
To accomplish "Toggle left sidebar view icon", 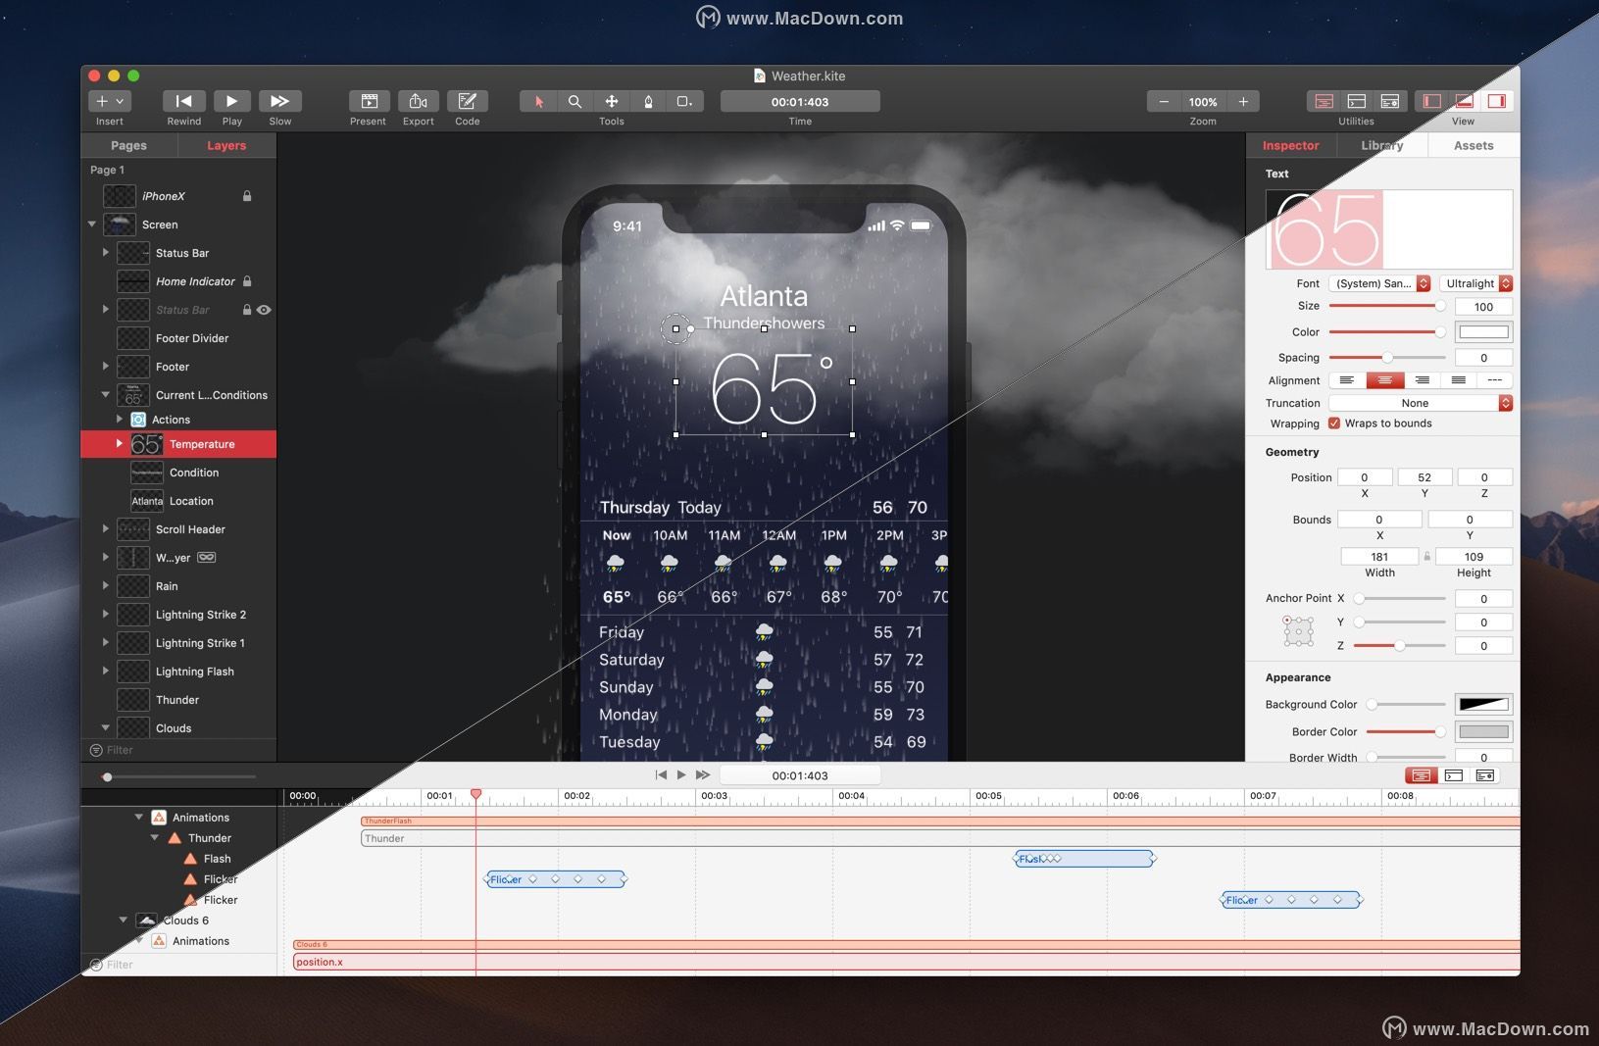I will (1431, 101).
